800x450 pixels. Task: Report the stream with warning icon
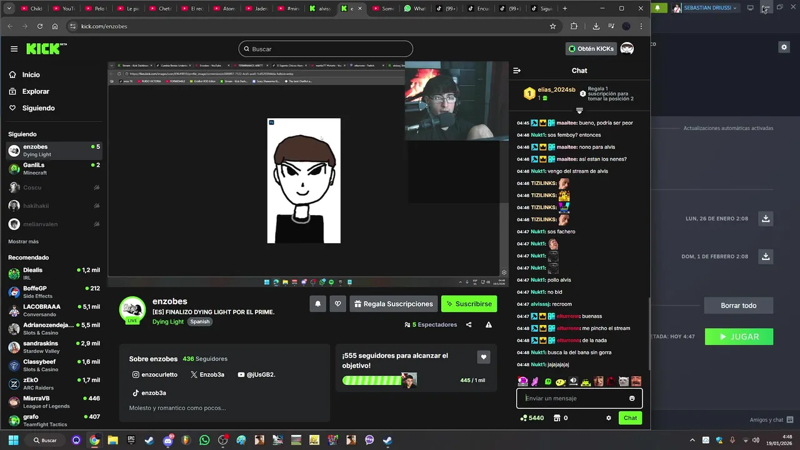coord(489,324)
